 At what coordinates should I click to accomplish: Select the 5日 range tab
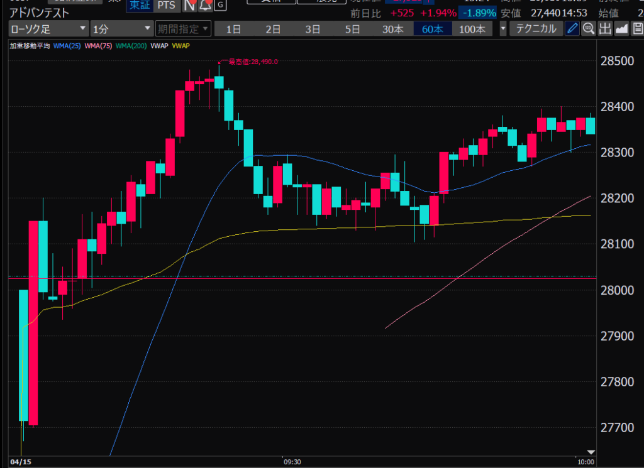353,29
